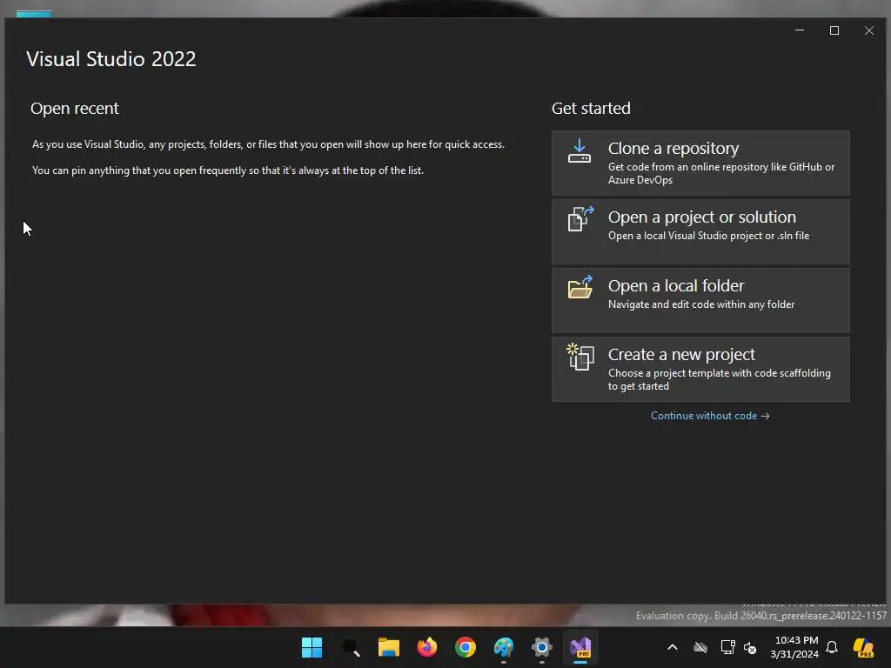Image resolution: width=891 pixels, height=668 pixels.
Task: Start Create a new project
Action: pyautogui.click(x=700, y=369)
